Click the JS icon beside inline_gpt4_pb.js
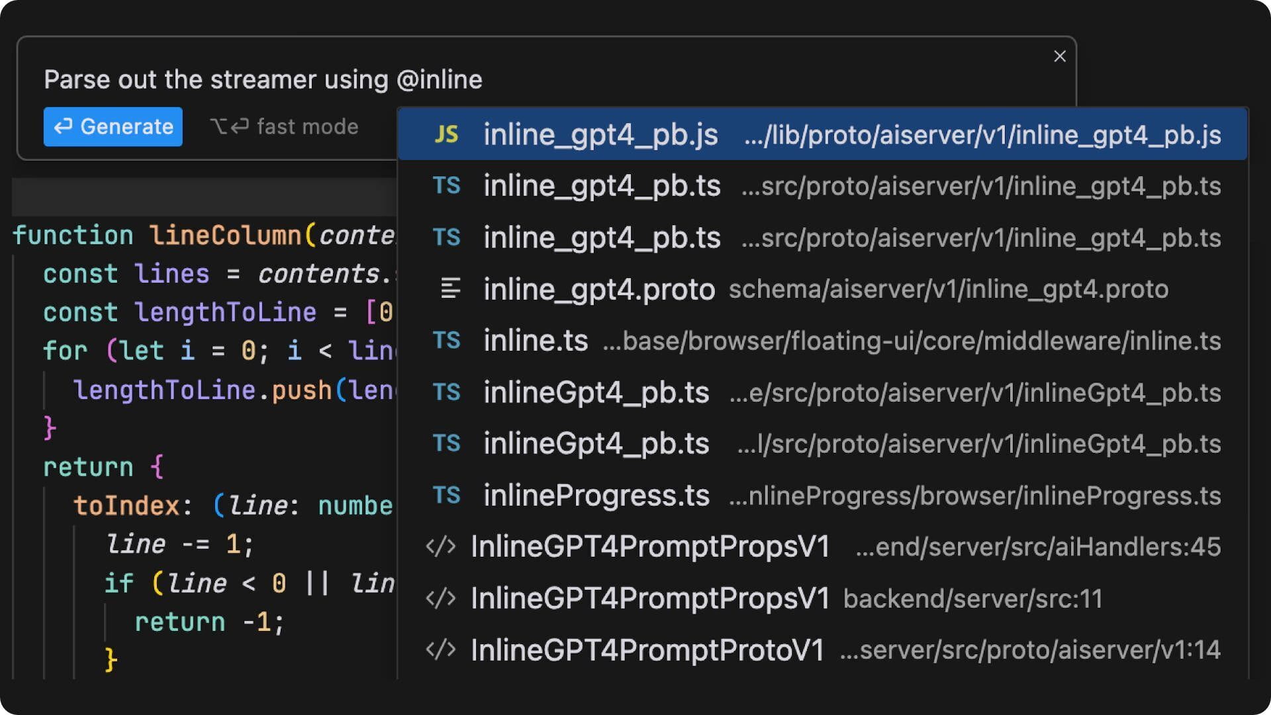 pyautogui.click(x=447, y=134)
